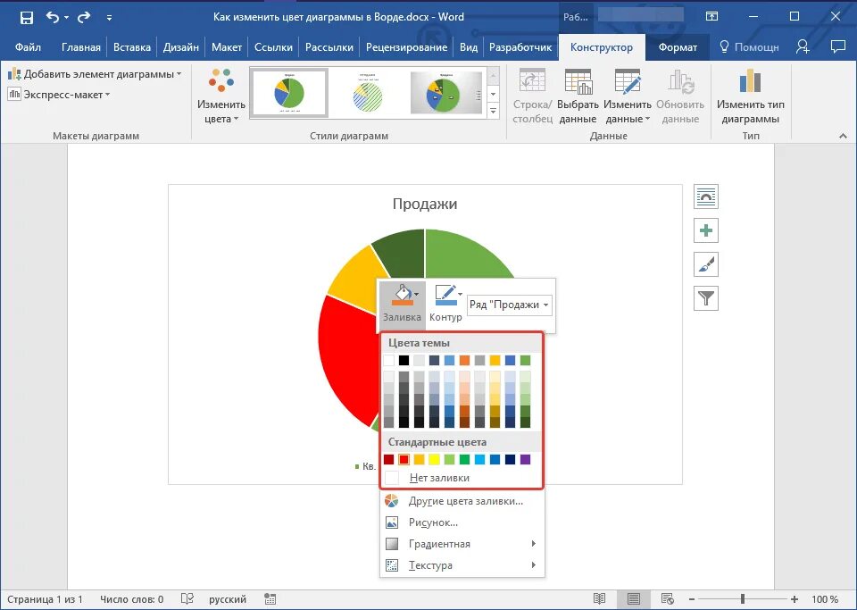Viewport: 857px width, 610px height.
Task: Collapse the ribbon with the chevron
Action: click(x=843, y=136)
